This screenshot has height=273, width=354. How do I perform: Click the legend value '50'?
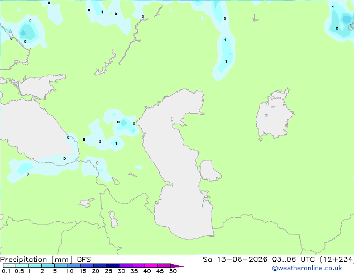[x=173, y=271]
